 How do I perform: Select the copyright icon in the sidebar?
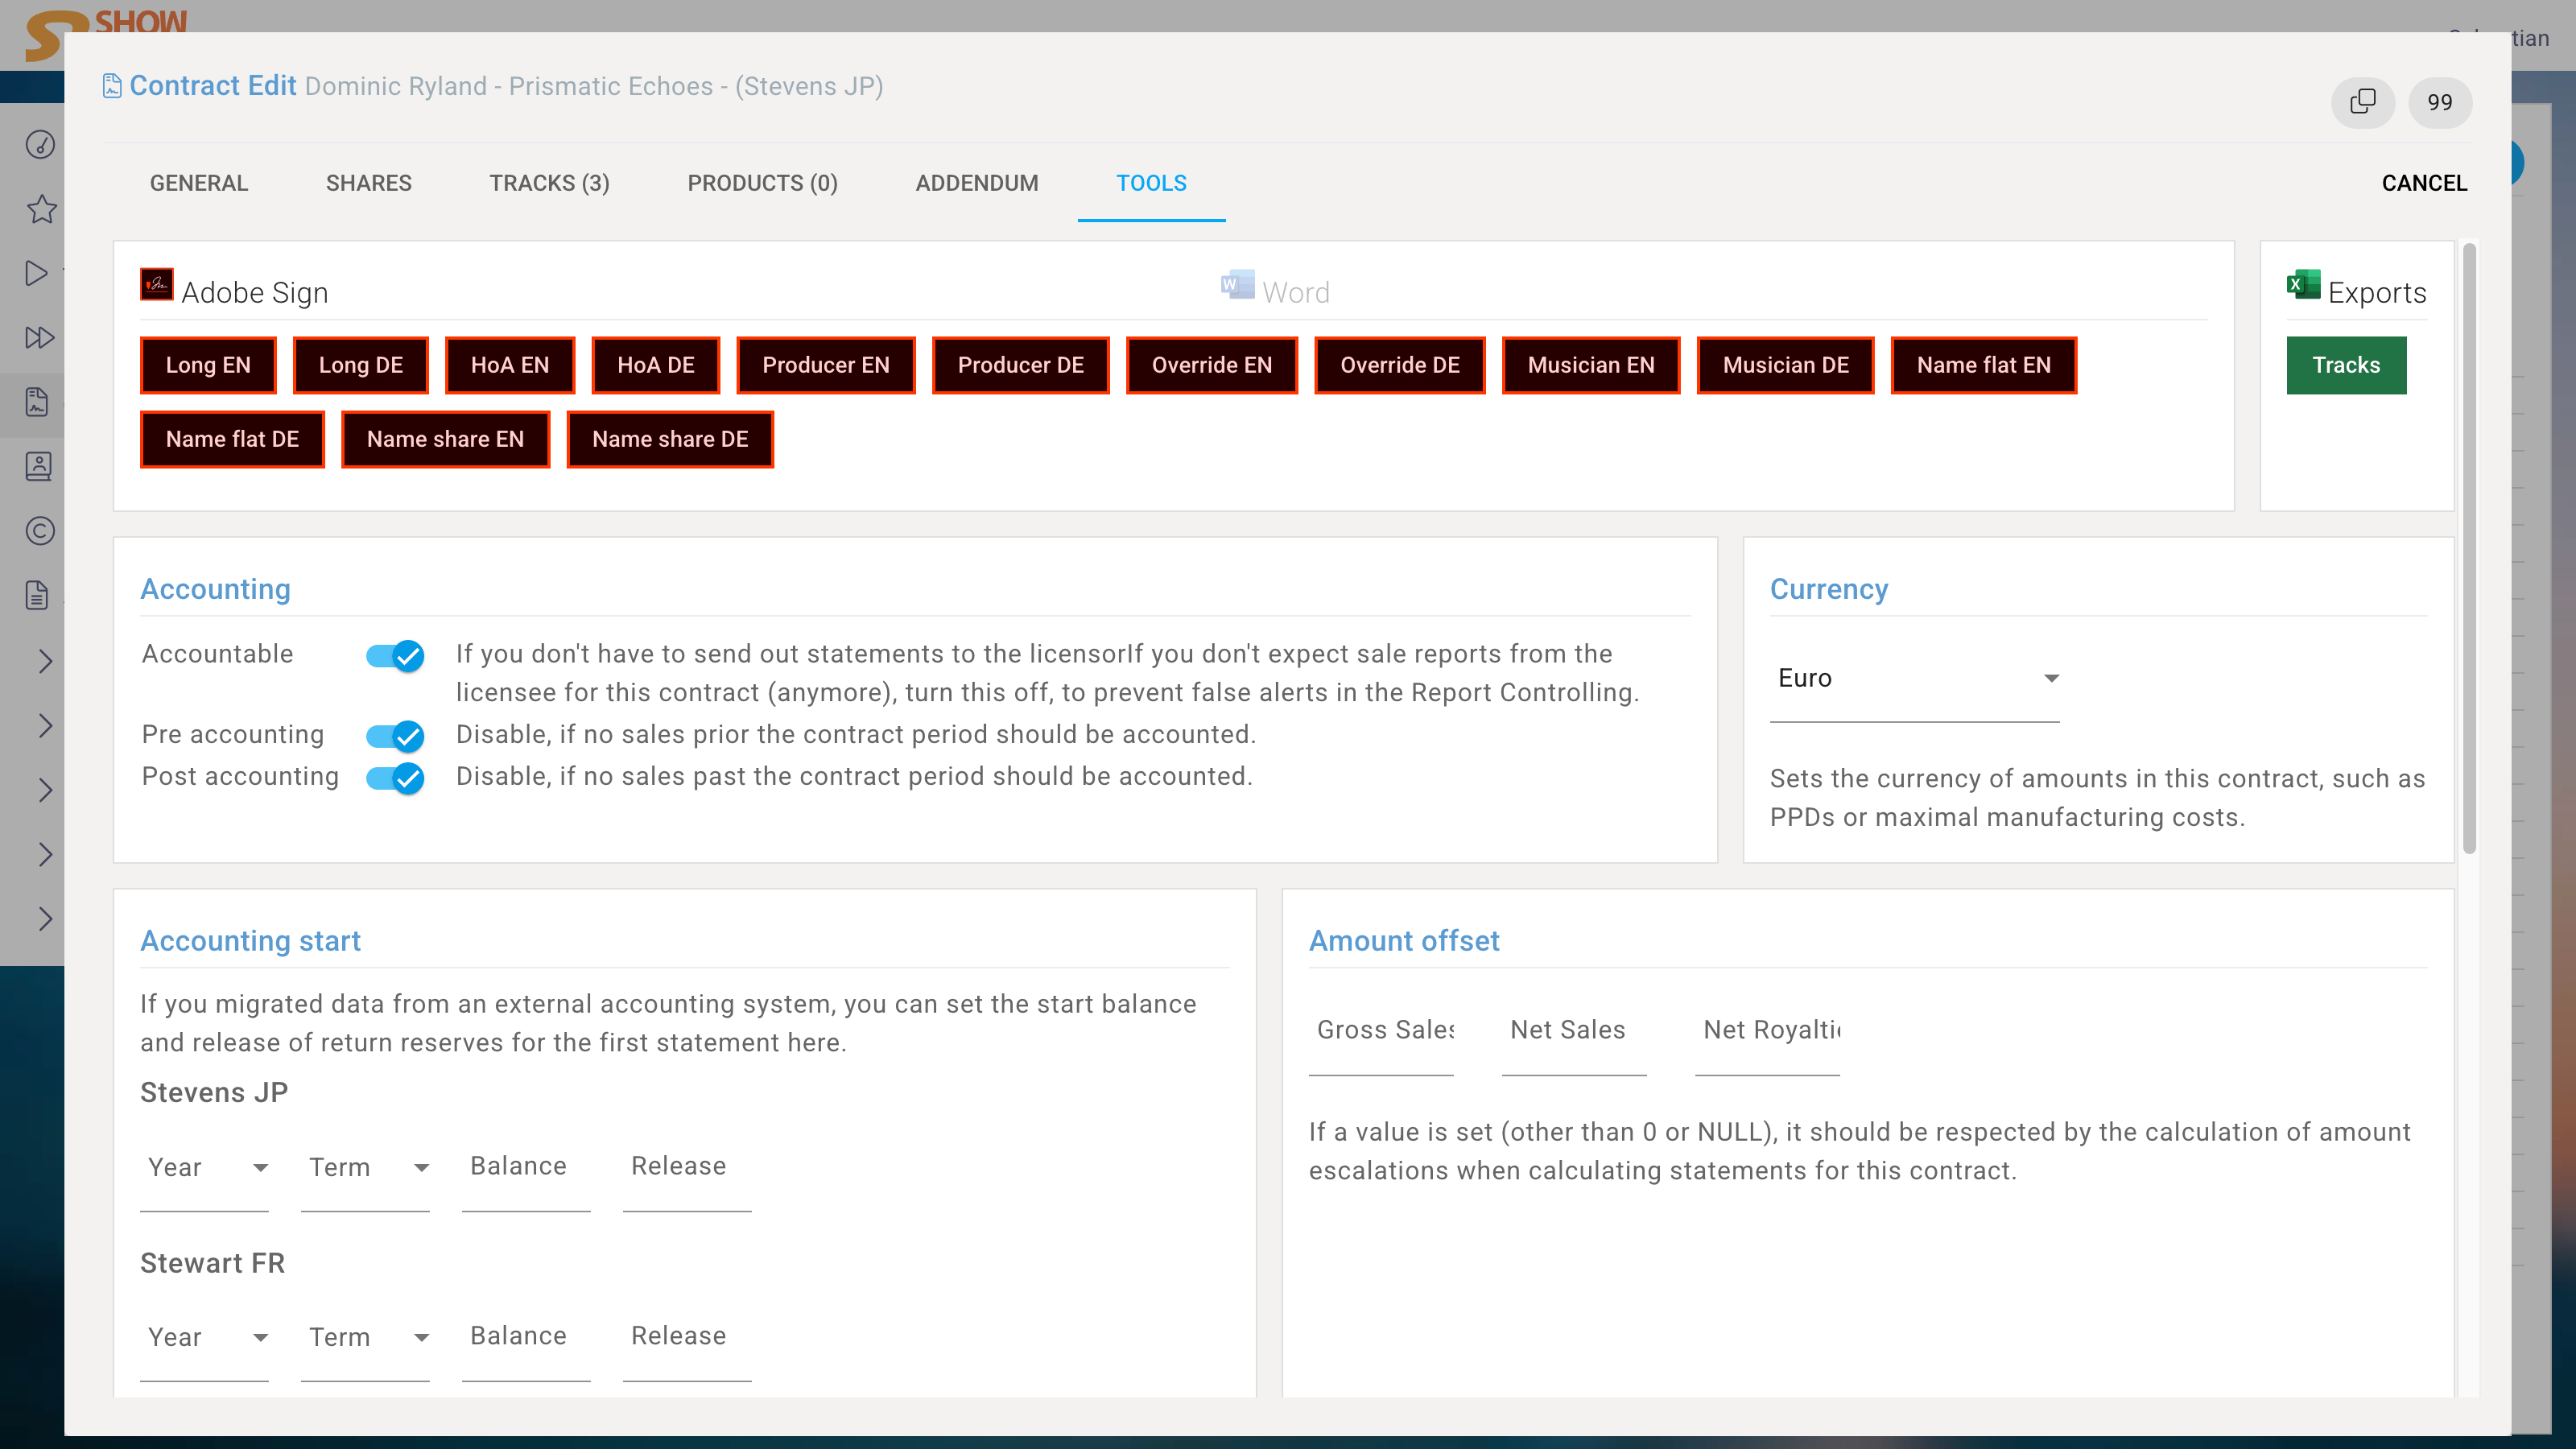pos(38,531)
